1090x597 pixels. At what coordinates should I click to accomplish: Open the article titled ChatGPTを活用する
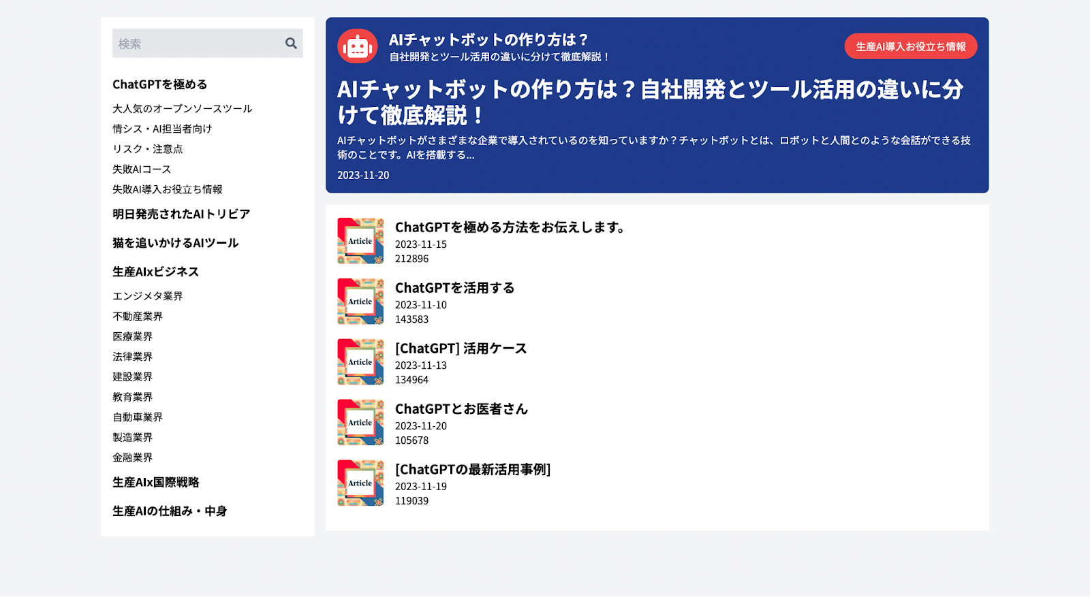tap(455, 288)
